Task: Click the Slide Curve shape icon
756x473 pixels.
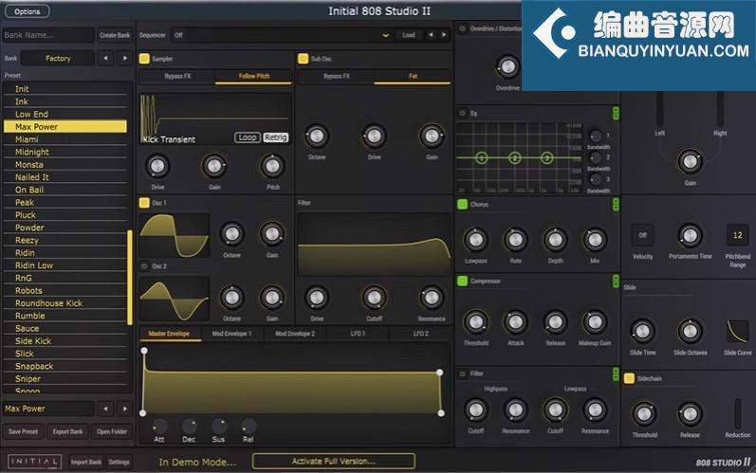Action: [x=737, y=332]
